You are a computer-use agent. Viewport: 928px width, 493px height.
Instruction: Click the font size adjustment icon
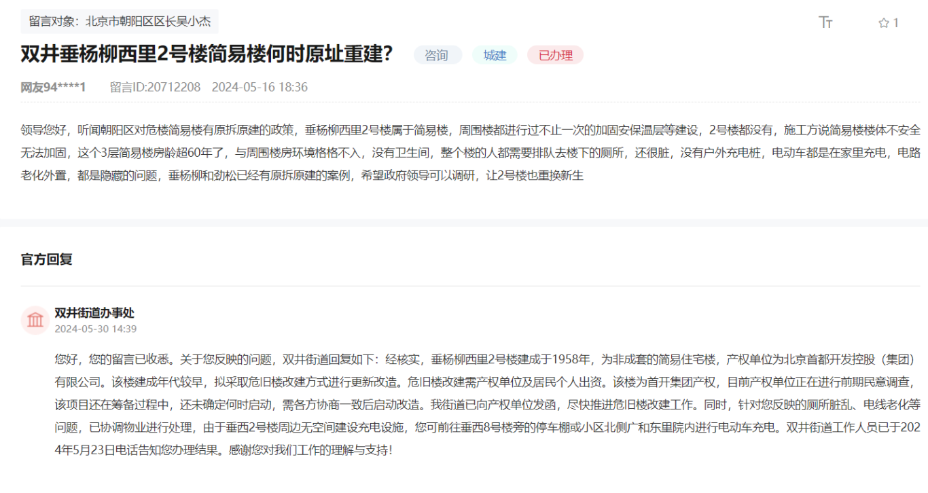[825, 22]
